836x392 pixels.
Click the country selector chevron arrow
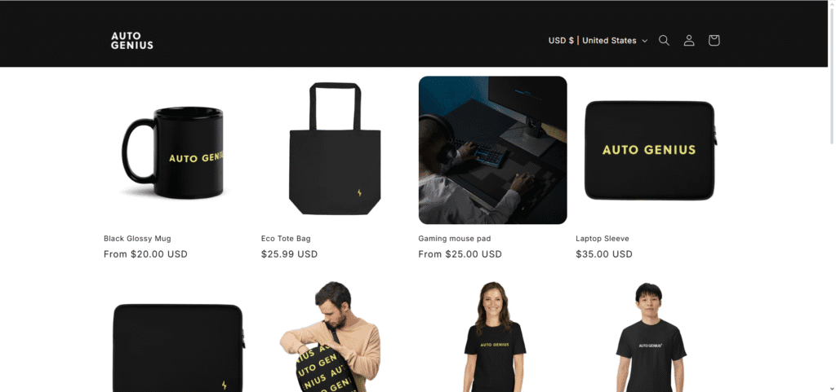point(645,41)
